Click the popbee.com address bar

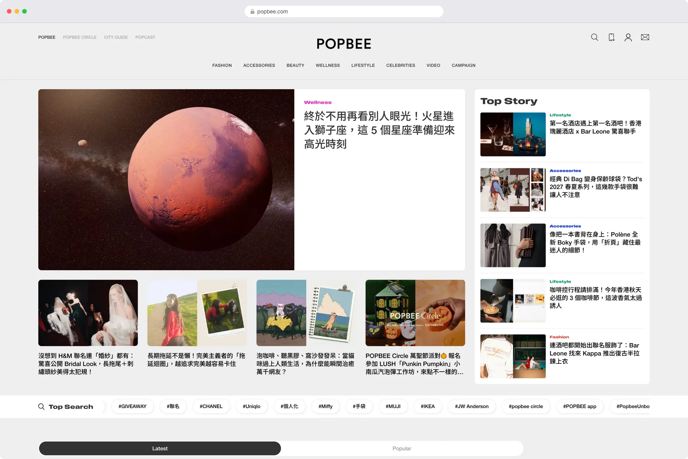344,11
